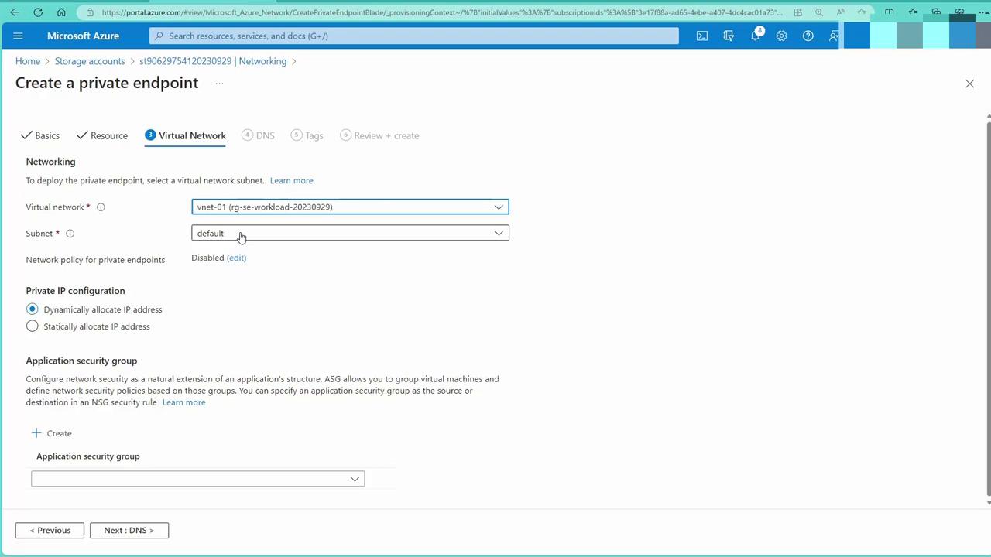Viewport: 991px width, 557px height.
Task: Select the Virtual Network tab
Action: (x=186, y=135)
